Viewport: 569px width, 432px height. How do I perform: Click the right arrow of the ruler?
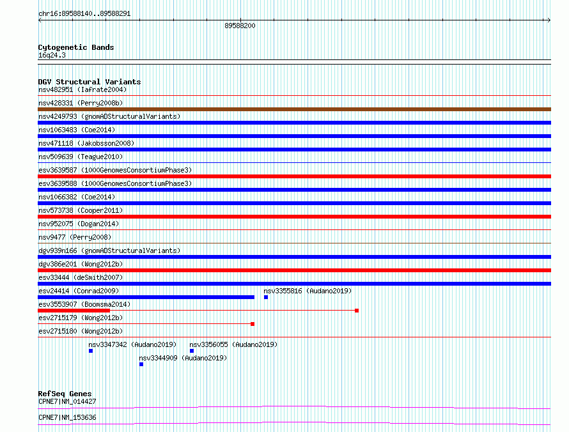pyautogui.click(x=549, y=20)
